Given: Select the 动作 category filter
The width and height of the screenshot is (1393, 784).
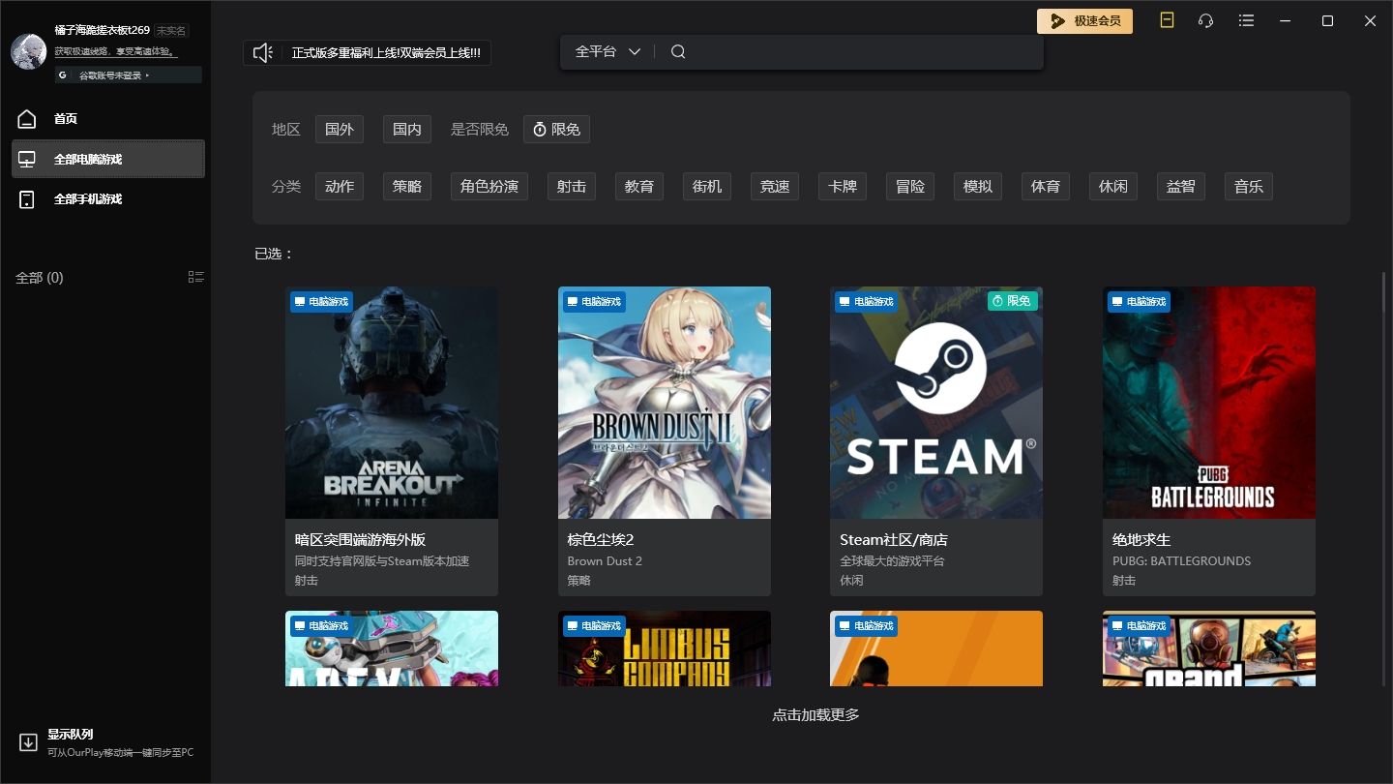Looking at the screenshot, I should [340, 187].
